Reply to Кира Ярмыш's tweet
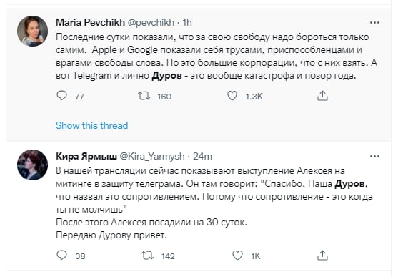The width and height of the screenshot is (398, 277). pyautogui.click(x=61, y=255)
